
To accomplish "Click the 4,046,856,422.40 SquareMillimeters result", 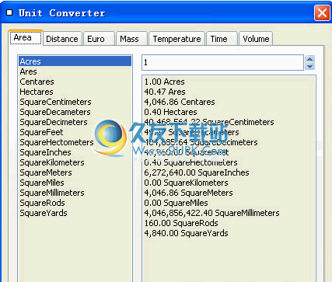I will 211,213.
